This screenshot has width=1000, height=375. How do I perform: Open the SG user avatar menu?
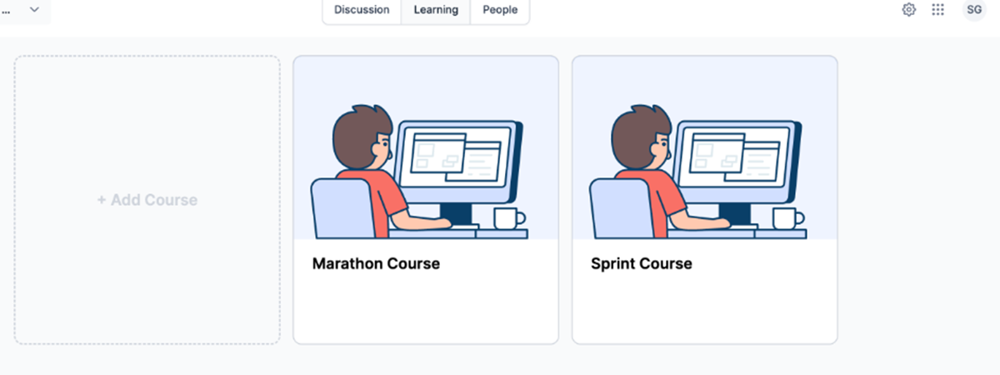pyautogui.click(x=974, y=10)
